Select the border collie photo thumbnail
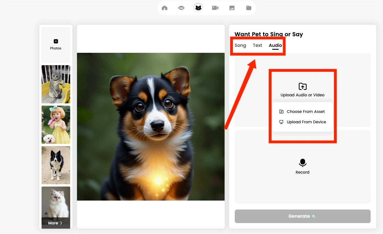 [x=56, y=165]
